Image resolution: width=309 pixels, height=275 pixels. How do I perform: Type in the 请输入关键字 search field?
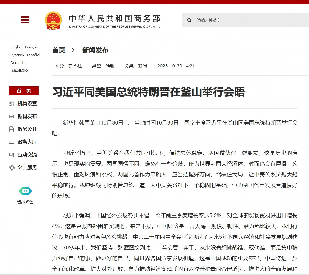[x=250, y=21]
